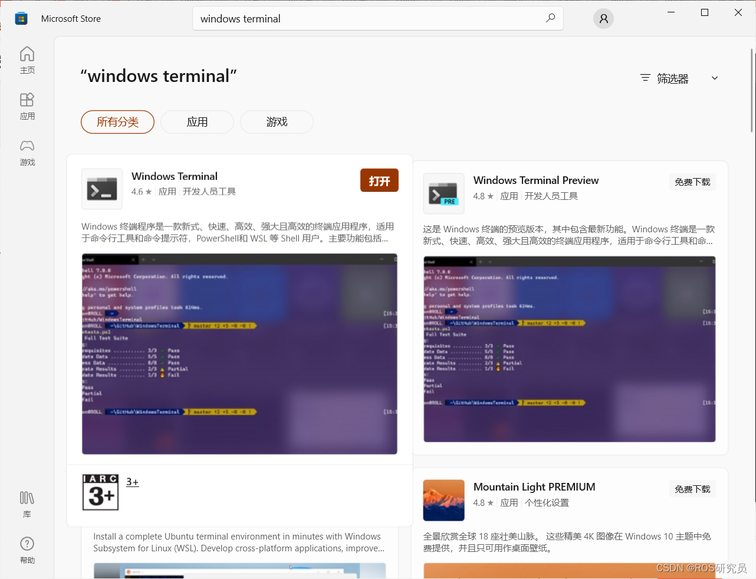This screenshot has height=579, width=756.
Task: Click the 3+ age rating link
Action: pyautogui.click(x=133, y=482)
